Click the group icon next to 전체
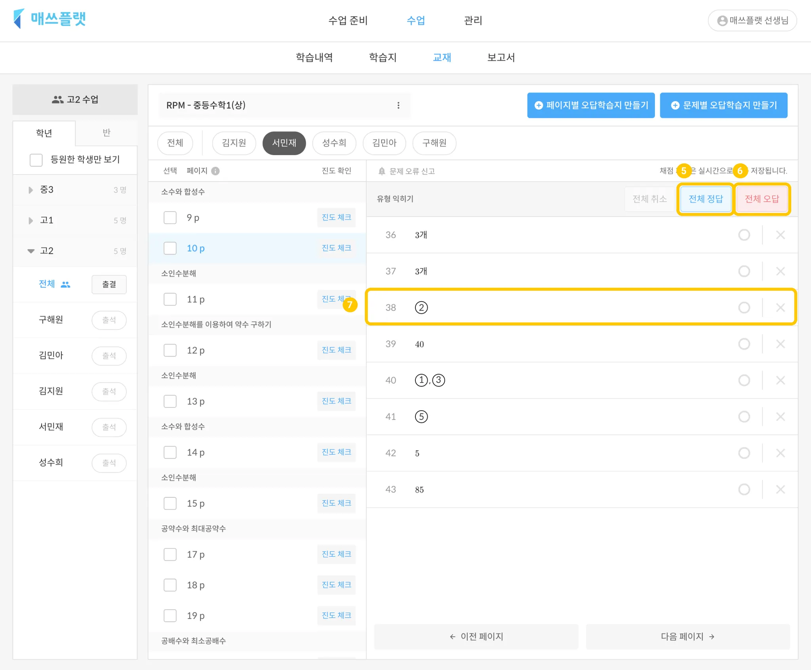This screenshot has height=670, width=811. [x=65, y=284]
